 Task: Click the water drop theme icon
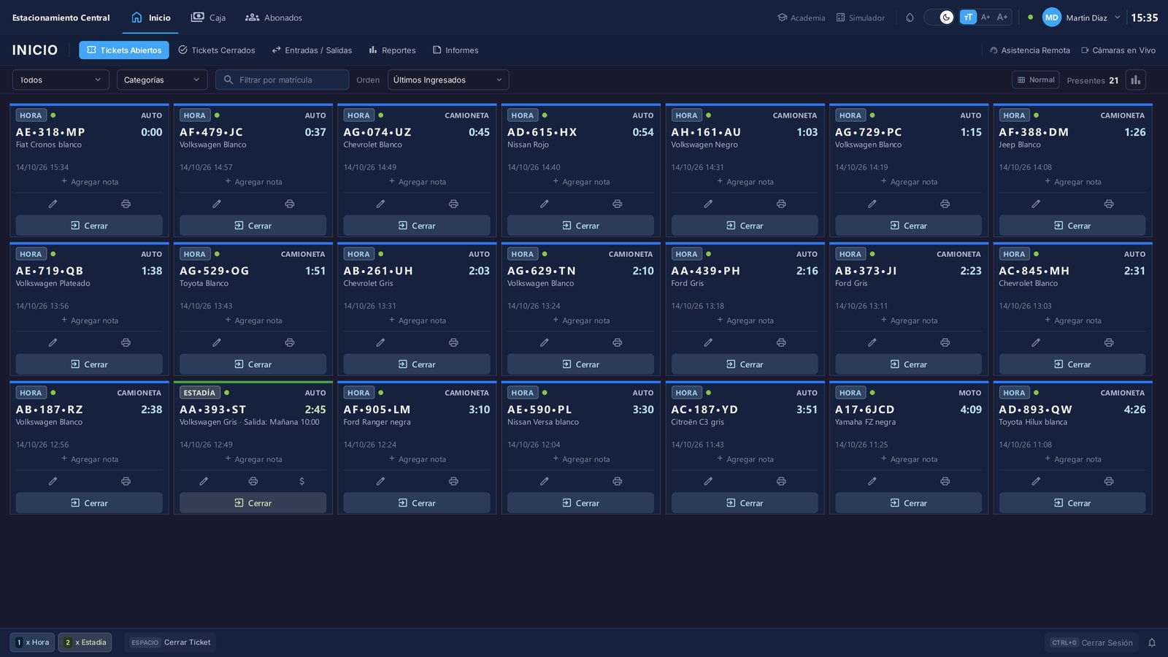tap(910, 18)
